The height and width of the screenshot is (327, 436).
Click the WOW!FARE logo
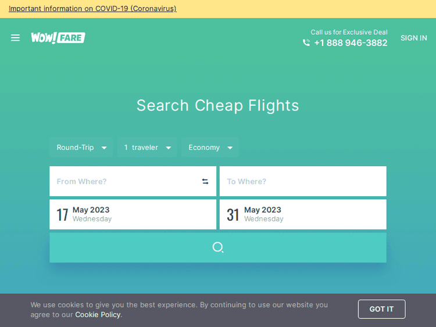pyautogui.click(x=58, y=38)
